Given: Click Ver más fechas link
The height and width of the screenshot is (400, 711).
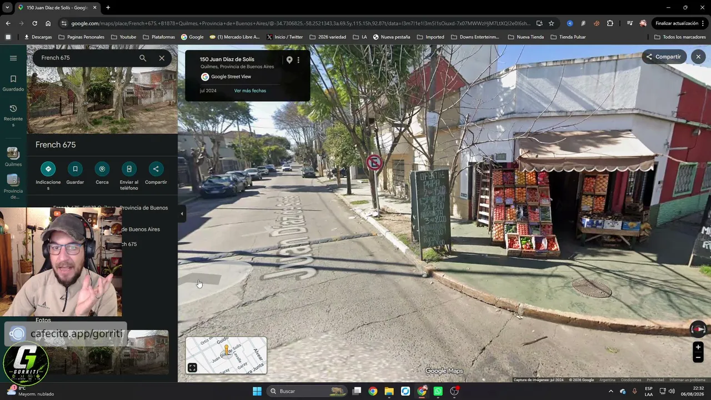Looking at the screenshot, I should pyautogui.click(x=250, y=91).
